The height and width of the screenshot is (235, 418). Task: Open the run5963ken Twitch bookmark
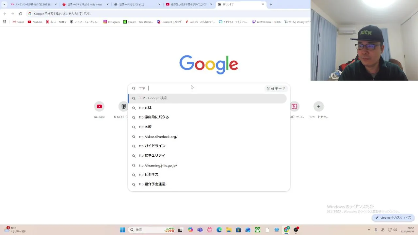[x=266, y=22]
